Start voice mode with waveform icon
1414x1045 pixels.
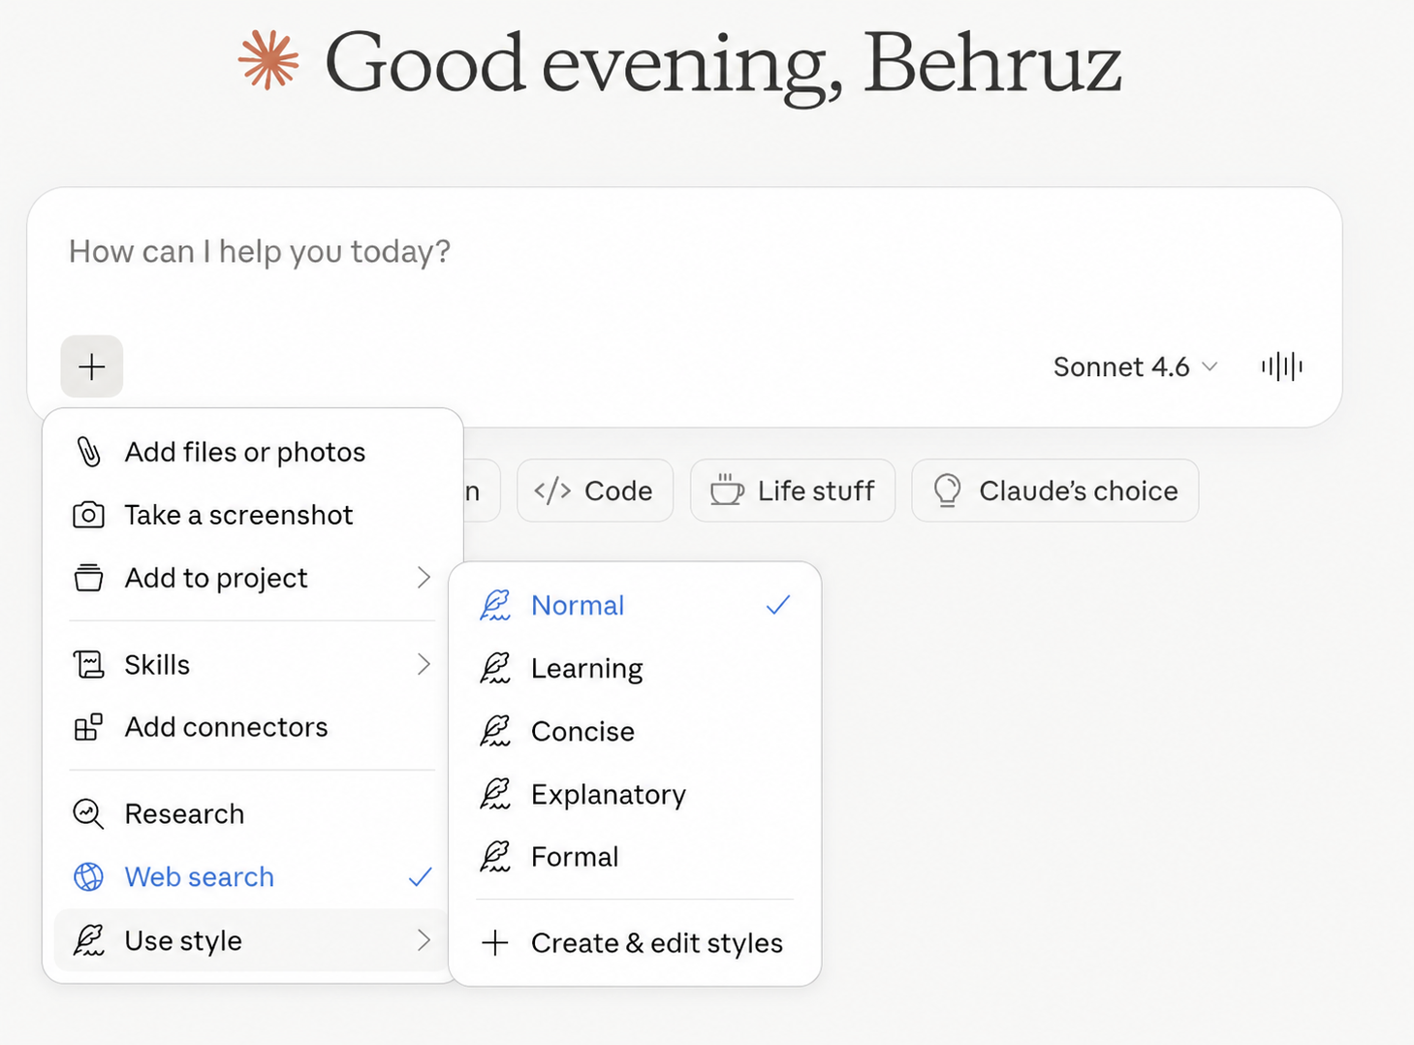[1281, 366]
